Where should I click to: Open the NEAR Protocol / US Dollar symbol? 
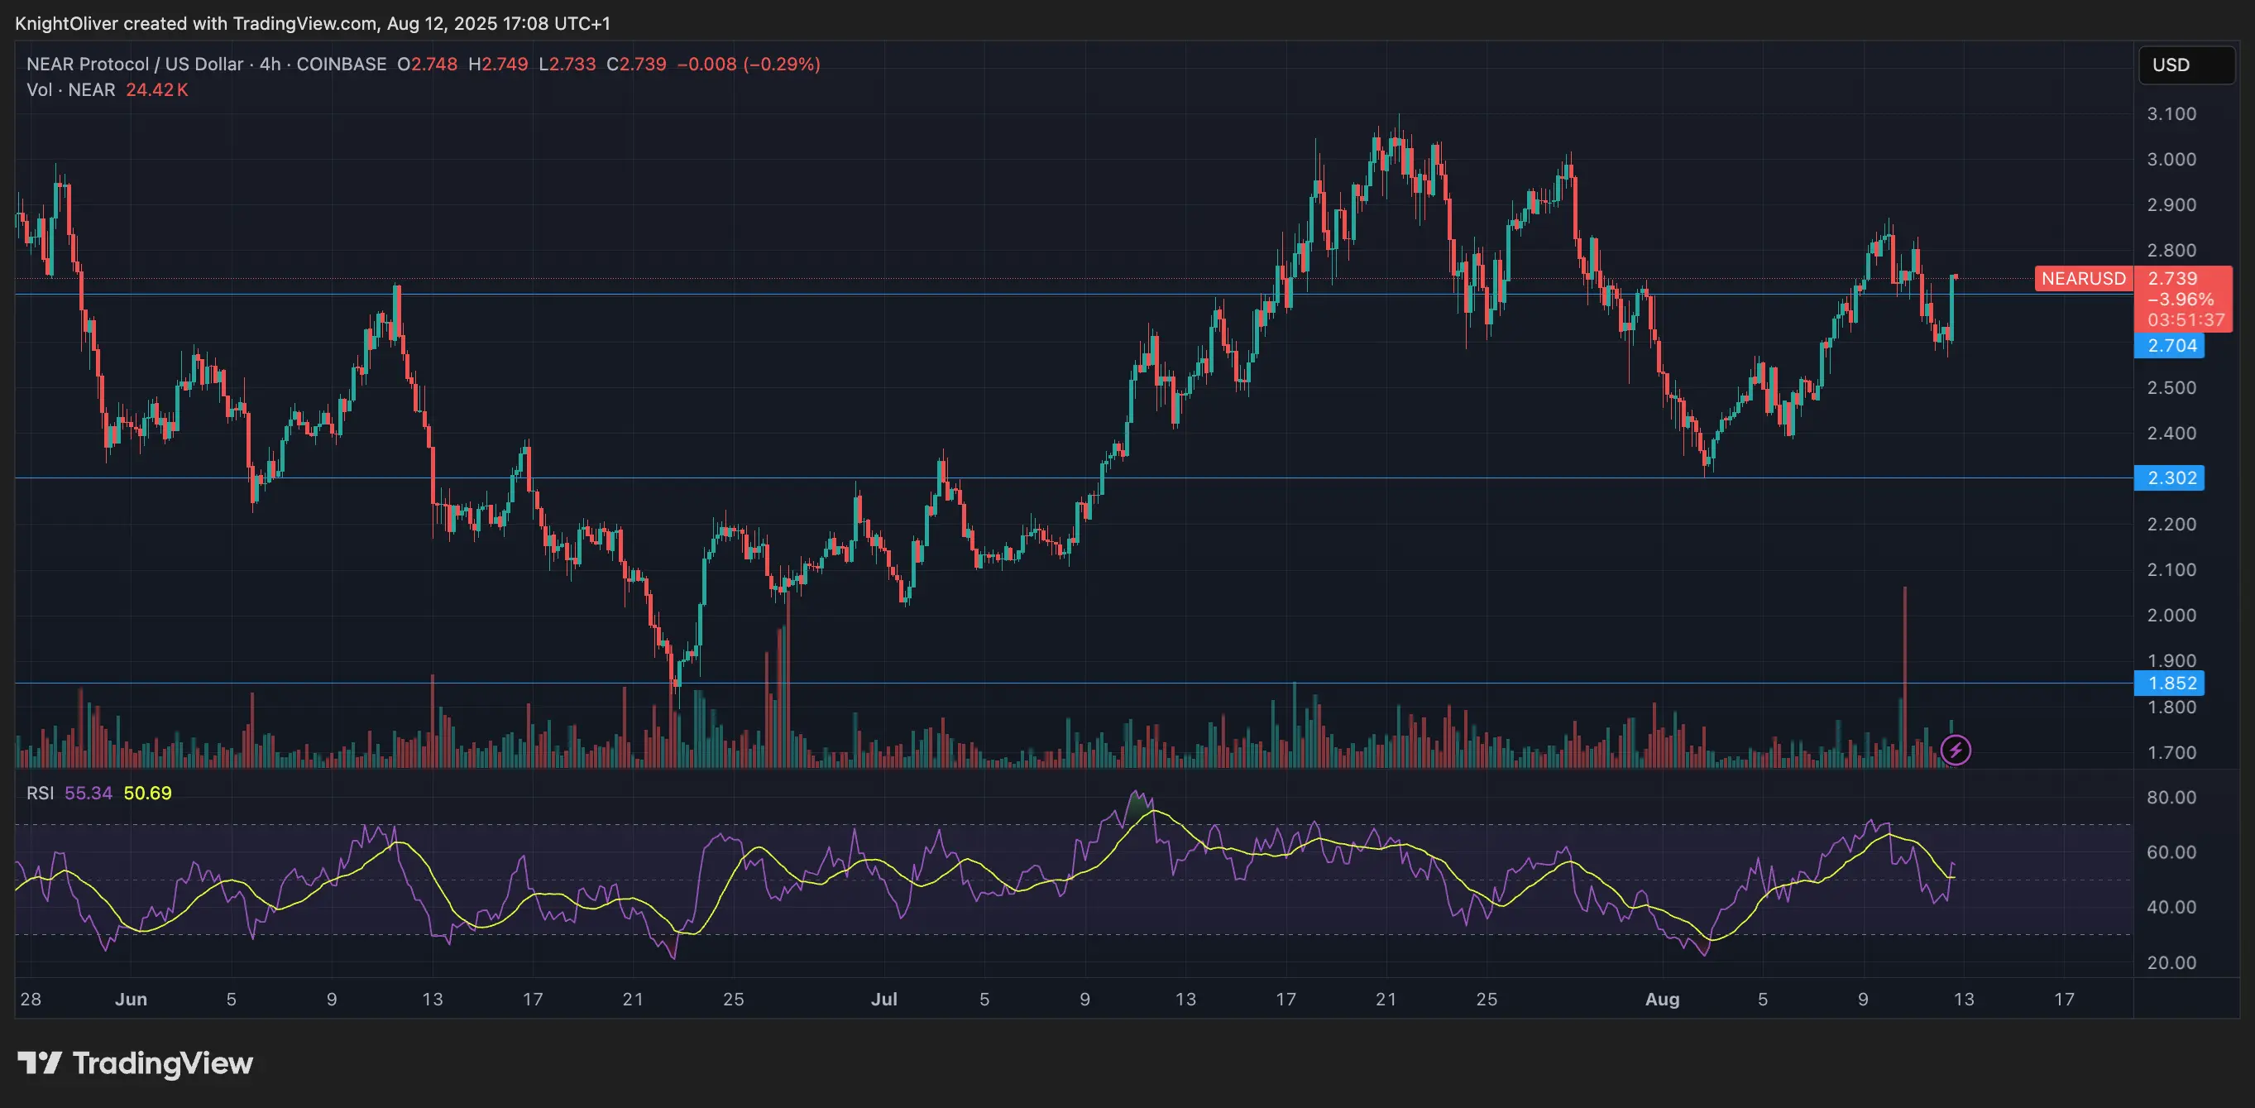pos(134,64)
